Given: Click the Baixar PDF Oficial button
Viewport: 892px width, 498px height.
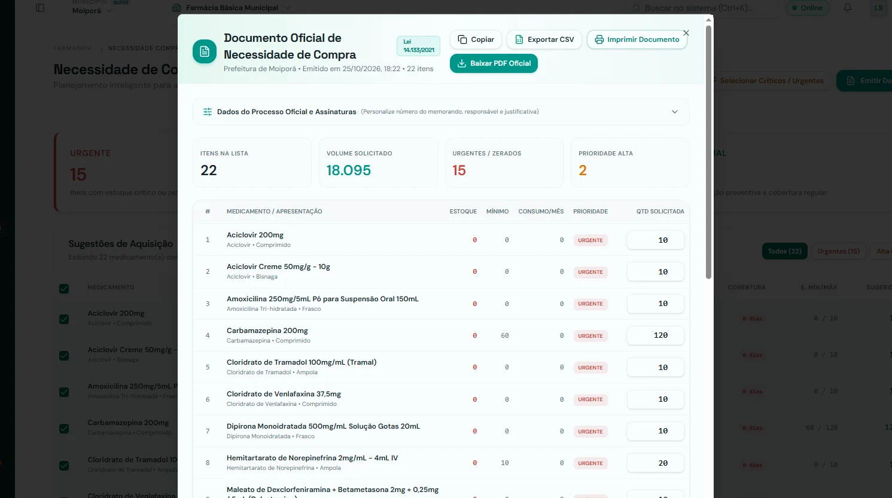Looking at the screenshot, I should (x=494, y=63).
